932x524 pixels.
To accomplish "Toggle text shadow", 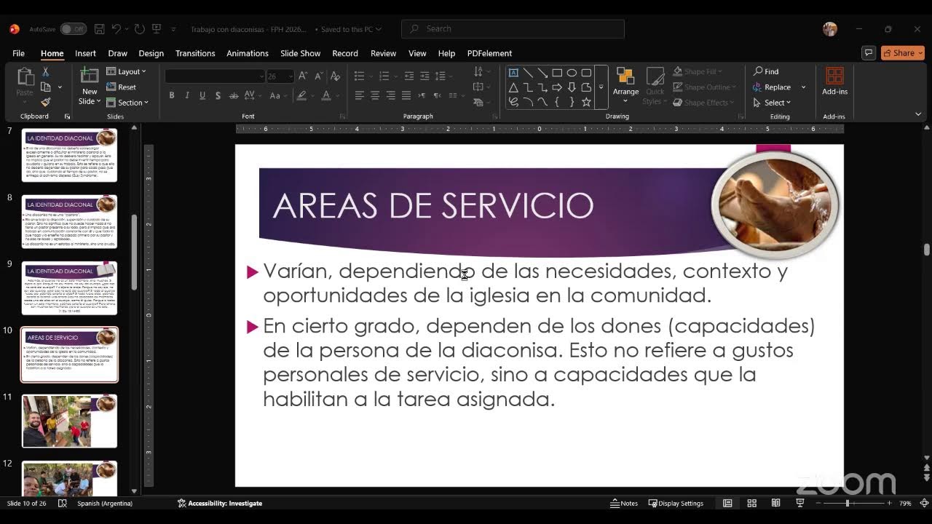I will tap(218, 95).
